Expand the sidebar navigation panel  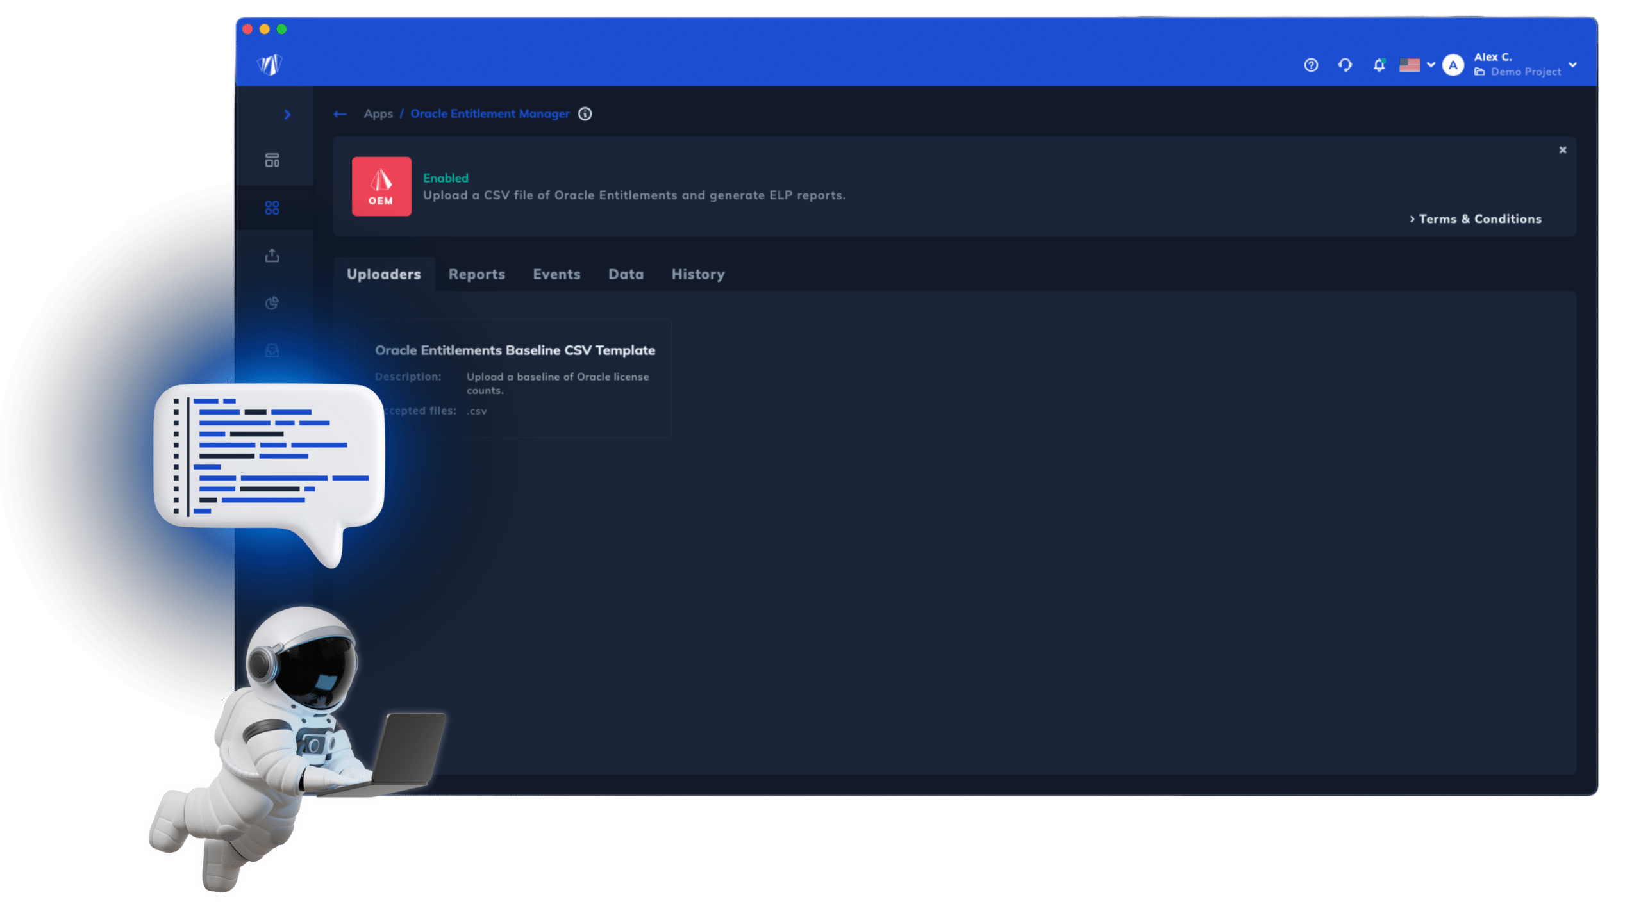pos(286,113)
